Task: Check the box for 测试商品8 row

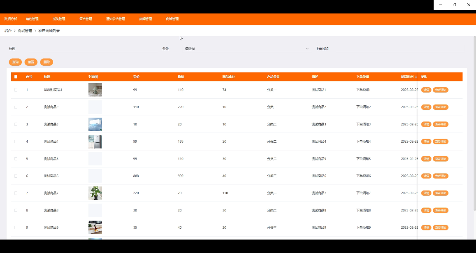Action: (16, 210)
